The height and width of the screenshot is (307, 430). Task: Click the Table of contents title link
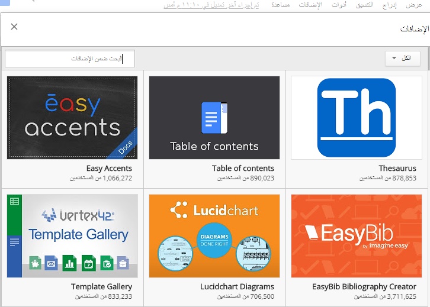tap(243, 168)
